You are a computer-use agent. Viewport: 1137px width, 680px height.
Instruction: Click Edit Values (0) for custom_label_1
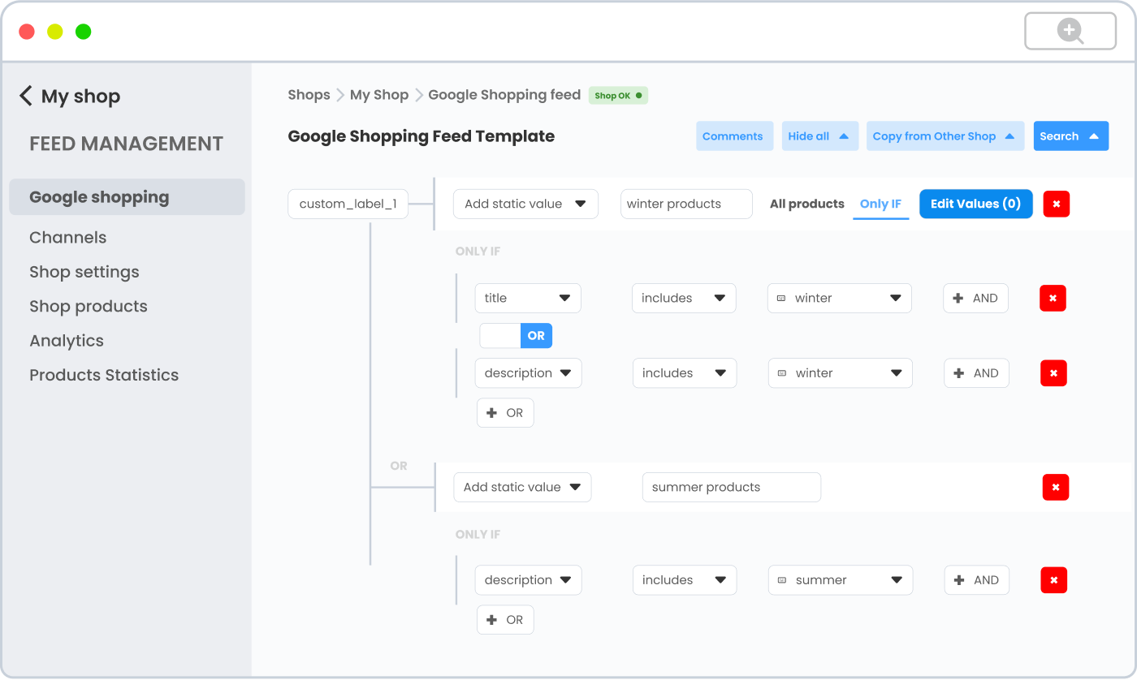pos(975,204)
